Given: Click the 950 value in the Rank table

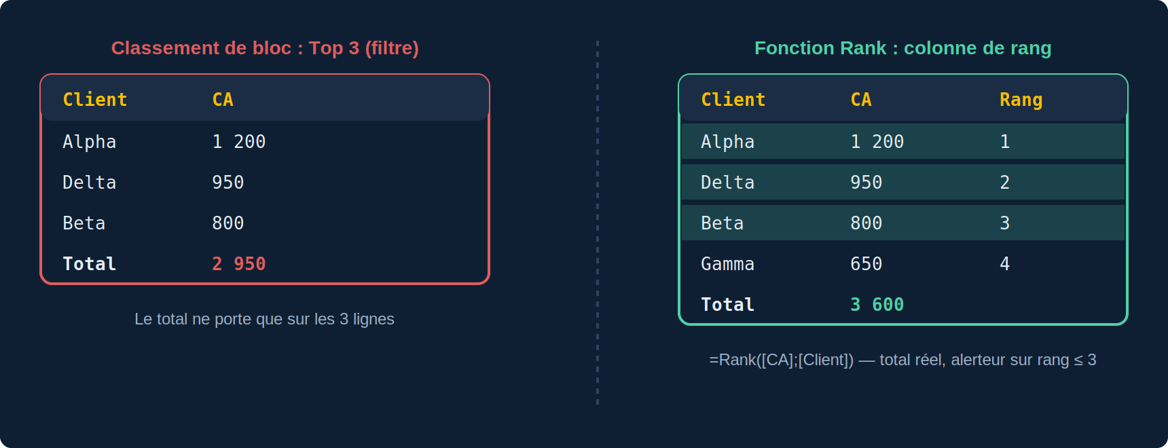Looking at the screenshot, I should (866, 183).
